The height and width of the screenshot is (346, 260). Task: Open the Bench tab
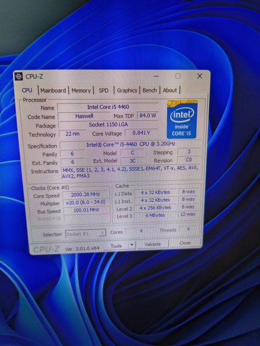point(150,90)
